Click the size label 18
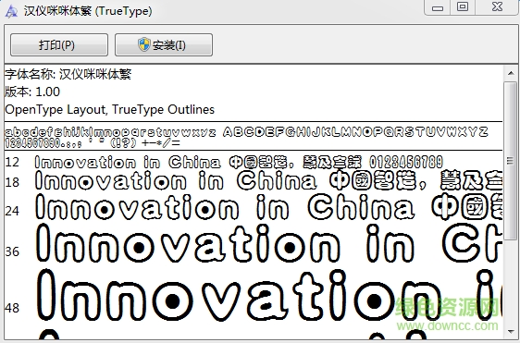The height and width of the screenshot is (343, 520). [x=12, y=182]
